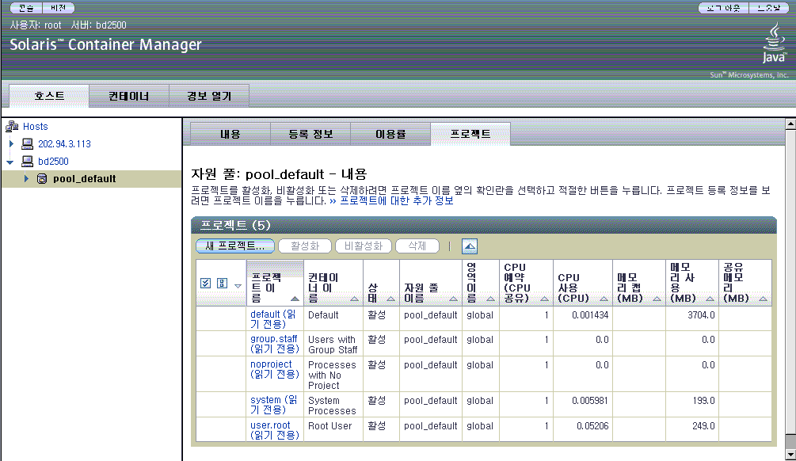The image size is (796, 461).
Task: Click the Java logo in banner
Action: point(775,44)
